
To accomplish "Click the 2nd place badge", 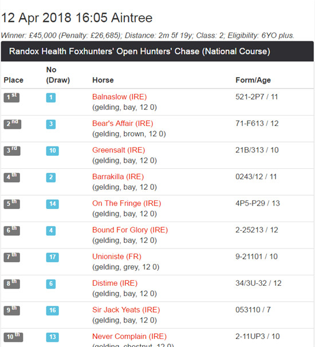I will click(13, 124).
